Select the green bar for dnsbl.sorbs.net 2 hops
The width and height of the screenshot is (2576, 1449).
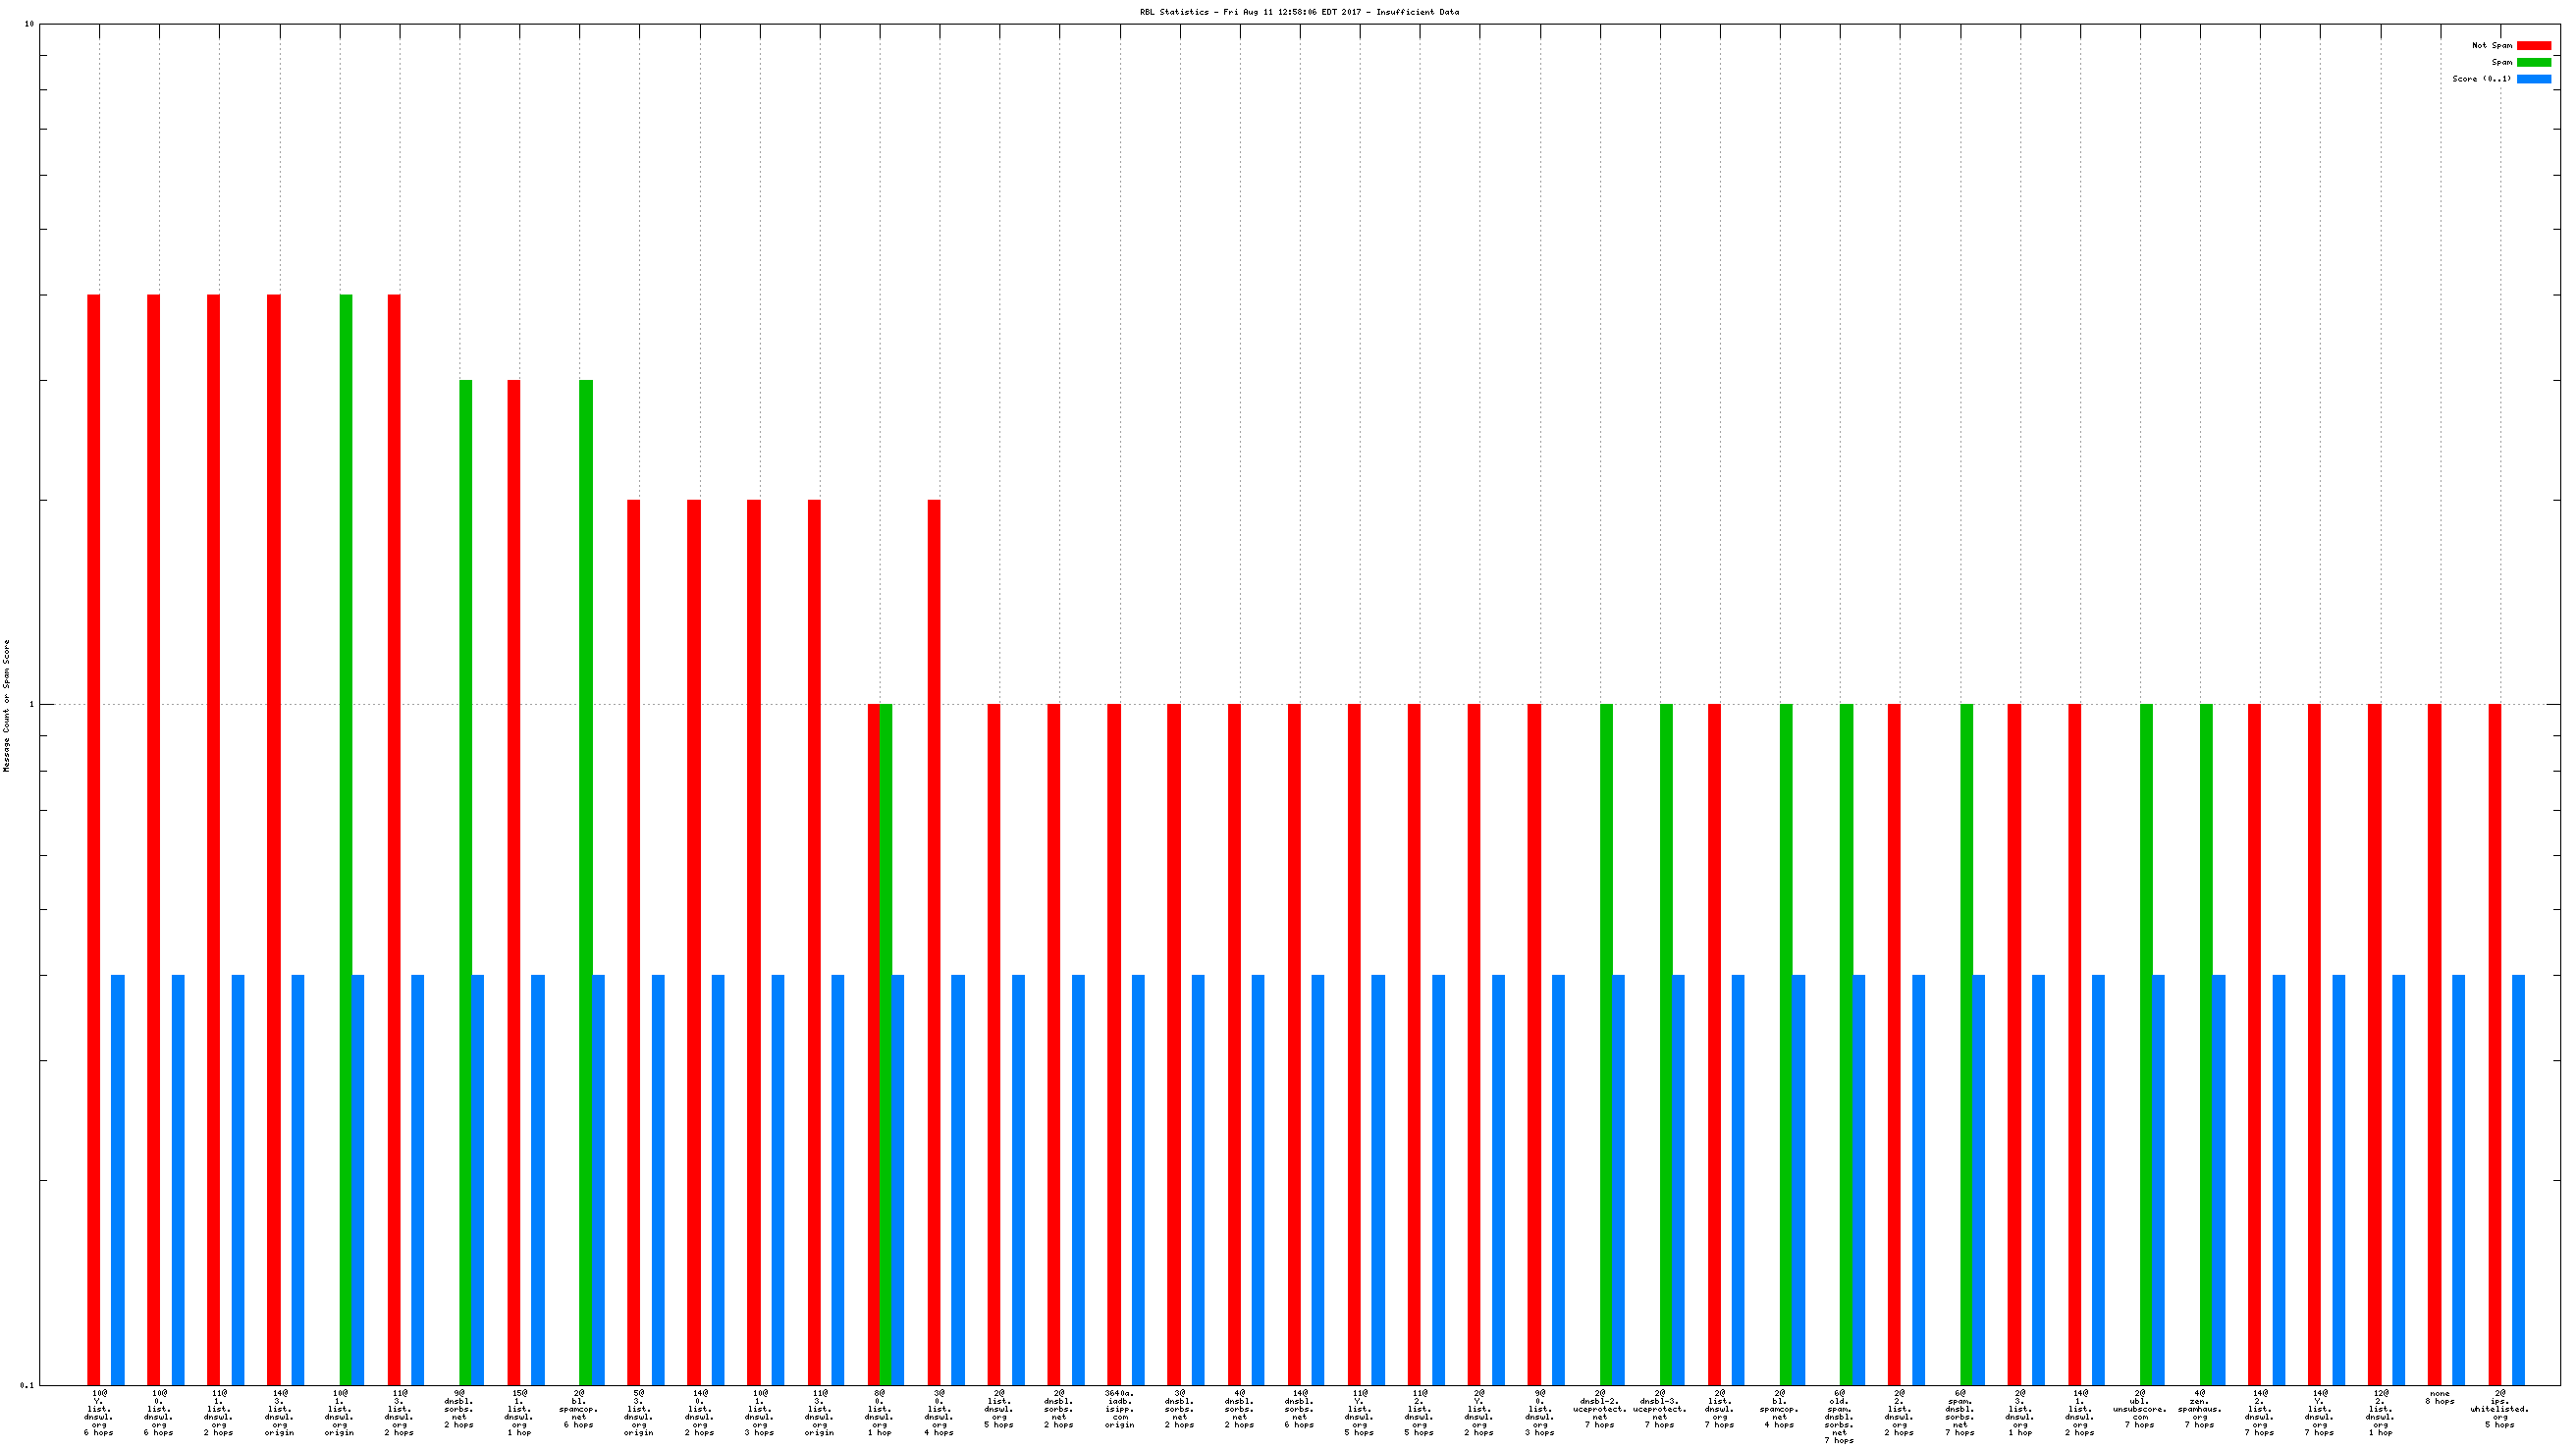(x=465, y=880)
